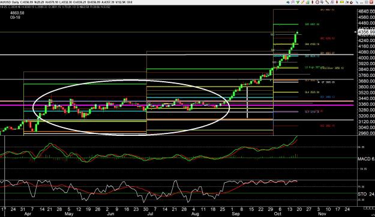The image size is (375, 217).
Task: Click the Nov month label on date axis
Action: tap(322, 213)
